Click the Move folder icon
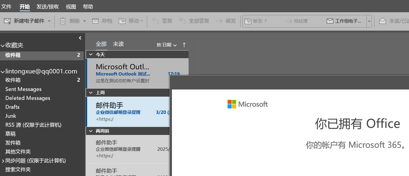 [x=122, y=21]
